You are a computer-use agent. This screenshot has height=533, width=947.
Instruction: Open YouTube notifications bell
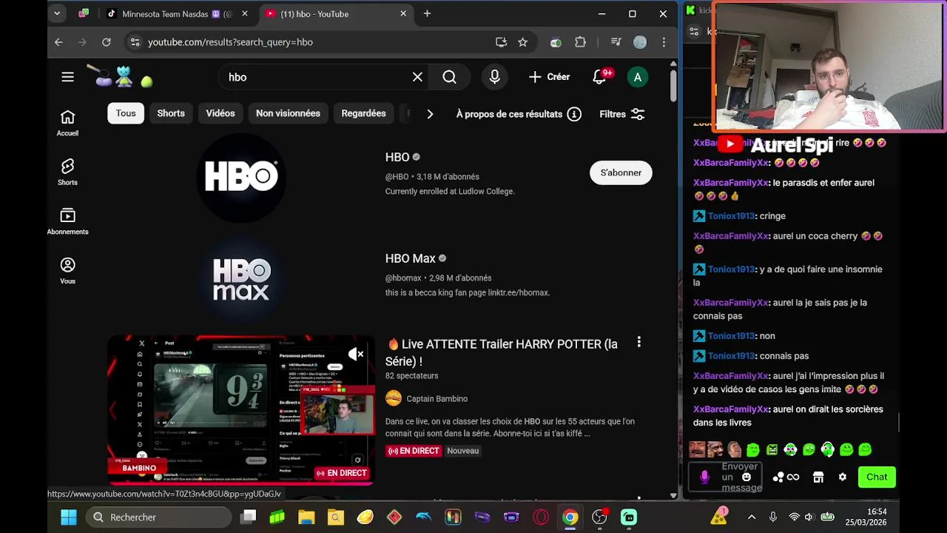[x=599, y=77]
